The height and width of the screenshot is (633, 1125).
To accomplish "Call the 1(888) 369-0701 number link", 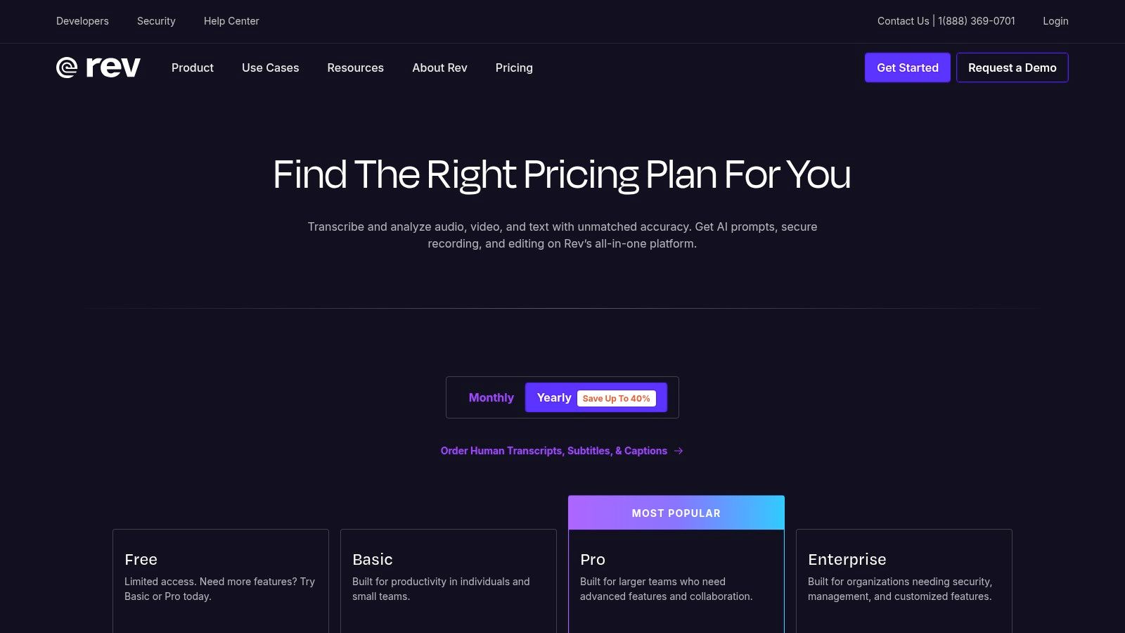I will 977,21.
